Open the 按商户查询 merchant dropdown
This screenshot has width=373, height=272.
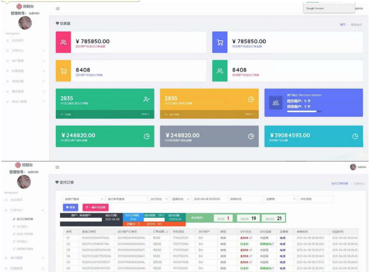[x=84, y=199]
